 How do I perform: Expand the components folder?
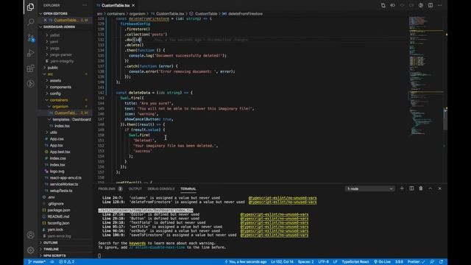(60, 87)
